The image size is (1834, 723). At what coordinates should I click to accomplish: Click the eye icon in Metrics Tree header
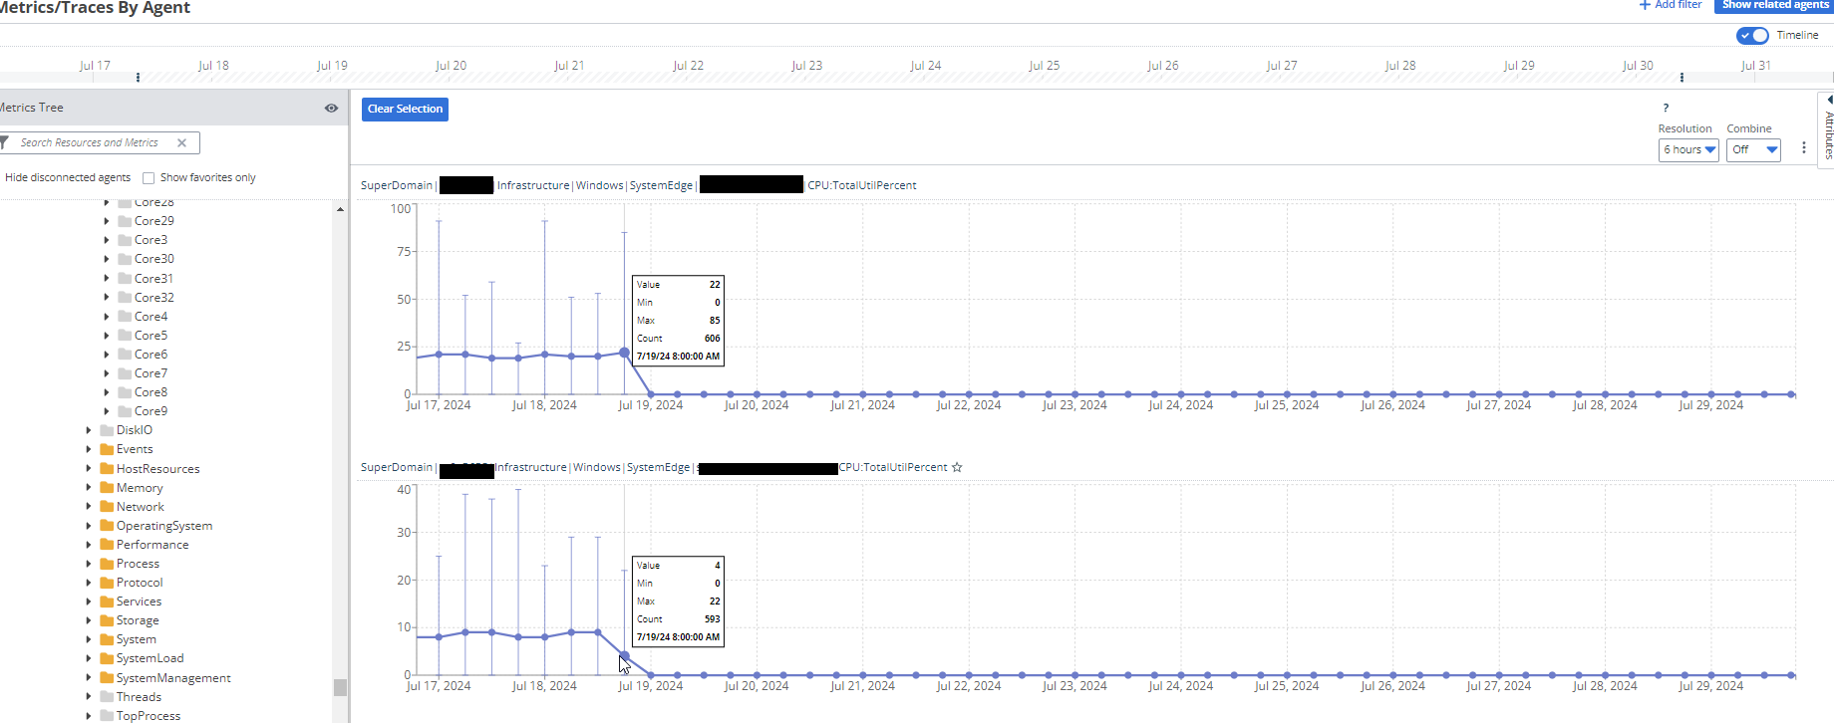(x=331, y=108)
